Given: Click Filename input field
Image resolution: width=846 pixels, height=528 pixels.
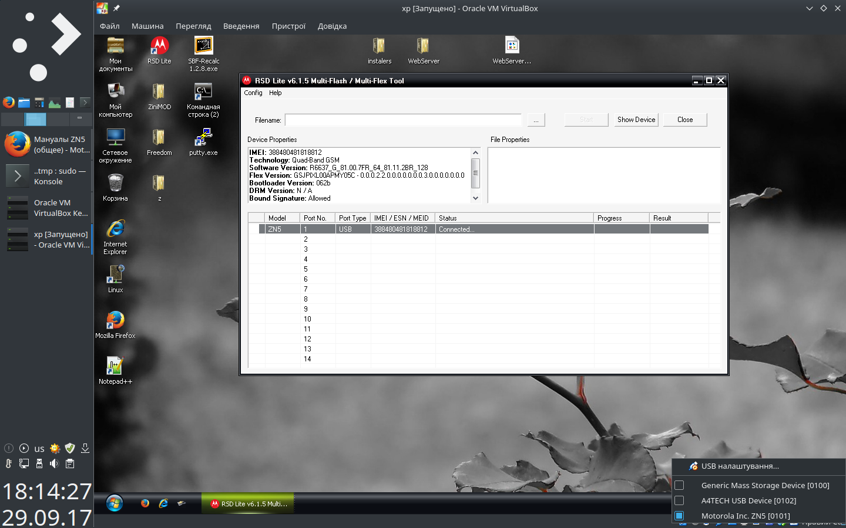Looking at the screenshot, I should tap(404, 120).
